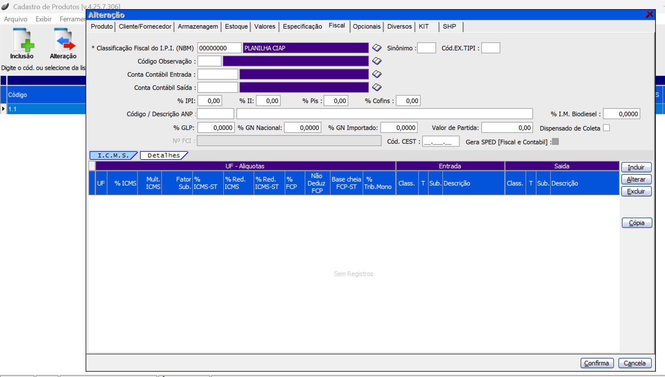Open lookup for Classificação Fiscal NBM
The height and width of the screenshot is (377, 665).
coord(377,48)
